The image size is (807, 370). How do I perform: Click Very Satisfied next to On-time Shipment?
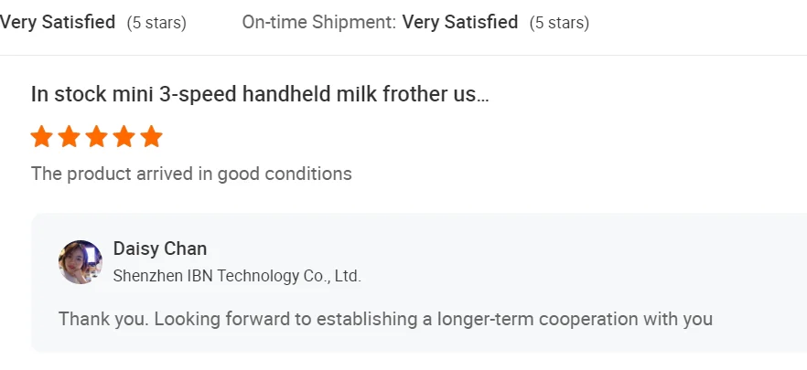click(x=460, y=22)
